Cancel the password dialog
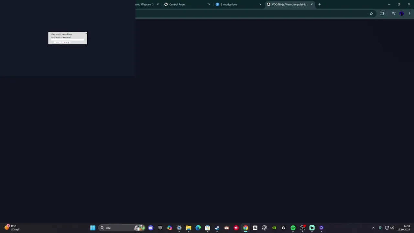Image resolution: width=414 pixels, height=233 pixels. [x=66, y=42]
